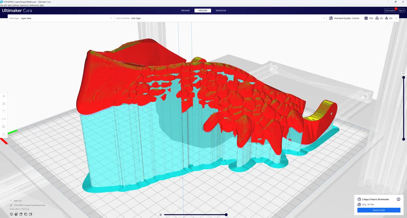Click the layer number 627 field

tap(404, 74)
